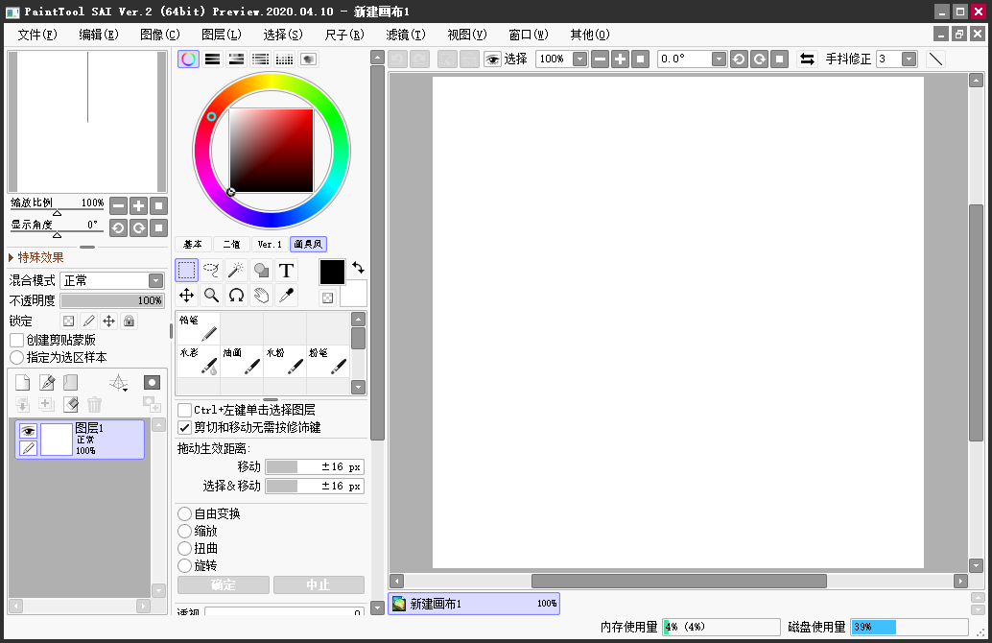The height and width of the screenshot is (643, 992).
Task: Switch to the 二值 color tab
Action: coord(231,244)
